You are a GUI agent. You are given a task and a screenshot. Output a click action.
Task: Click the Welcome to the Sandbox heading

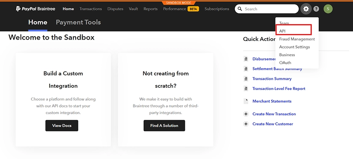[x=51, y=37]
